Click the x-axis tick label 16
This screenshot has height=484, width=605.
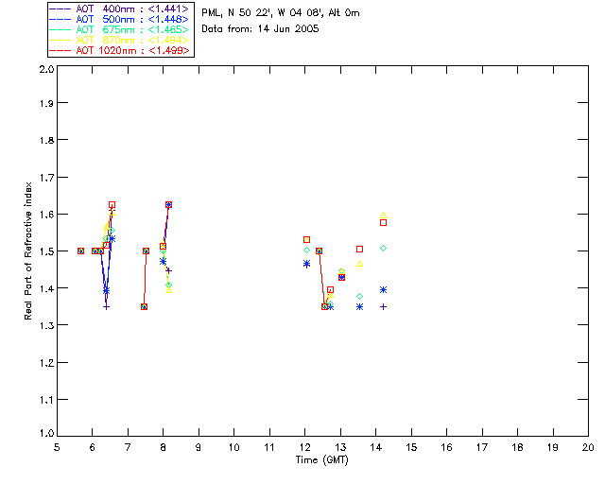point(447,447)
